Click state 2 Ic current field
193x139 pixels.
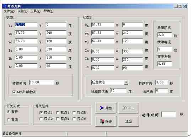(x=102, y=68)
